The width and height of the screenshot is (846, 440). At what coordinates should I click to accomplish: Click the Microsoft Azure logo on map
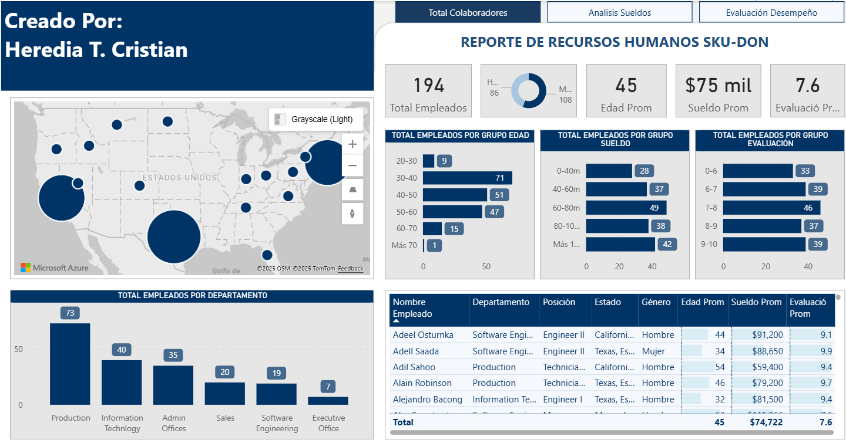55,268
